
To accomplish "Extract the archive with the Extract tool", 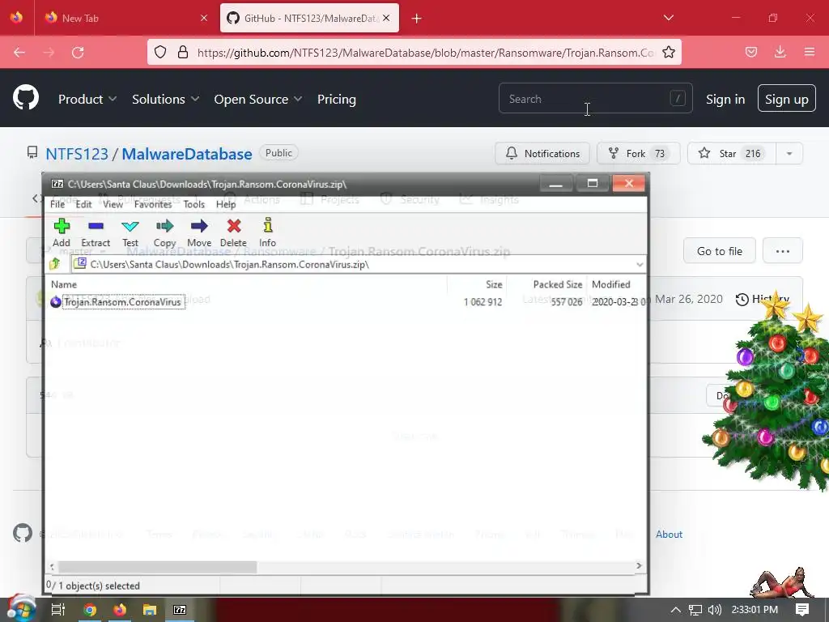I will pos(96,232).
